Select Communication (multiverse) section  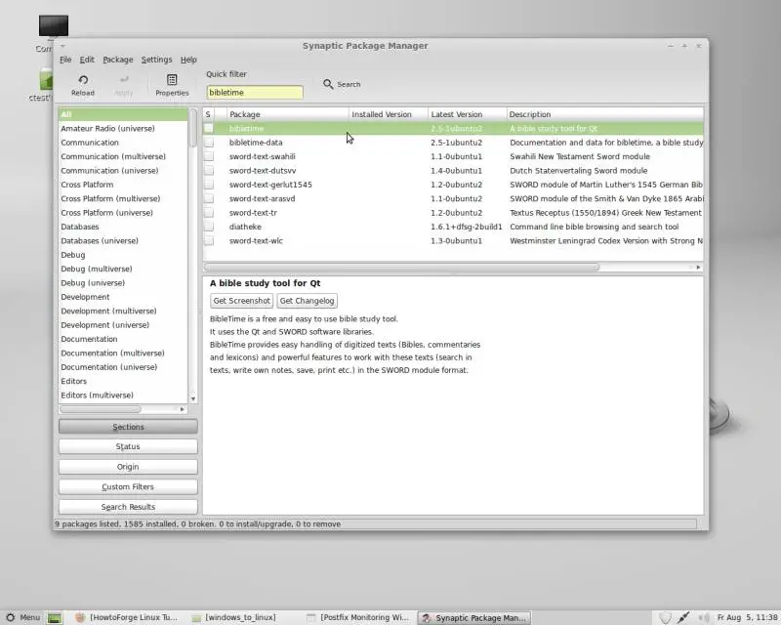pyautogui.click(x=123, y=156)
